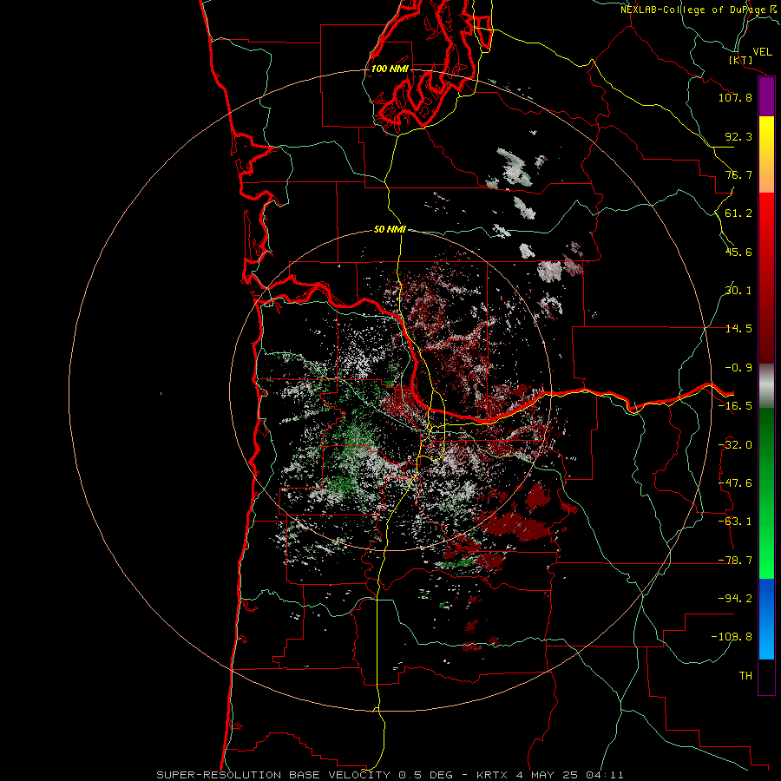Viewport: 781px width, 781px height.
Task: Pick the gray segment of velocity scale
Action: (766, 386)
